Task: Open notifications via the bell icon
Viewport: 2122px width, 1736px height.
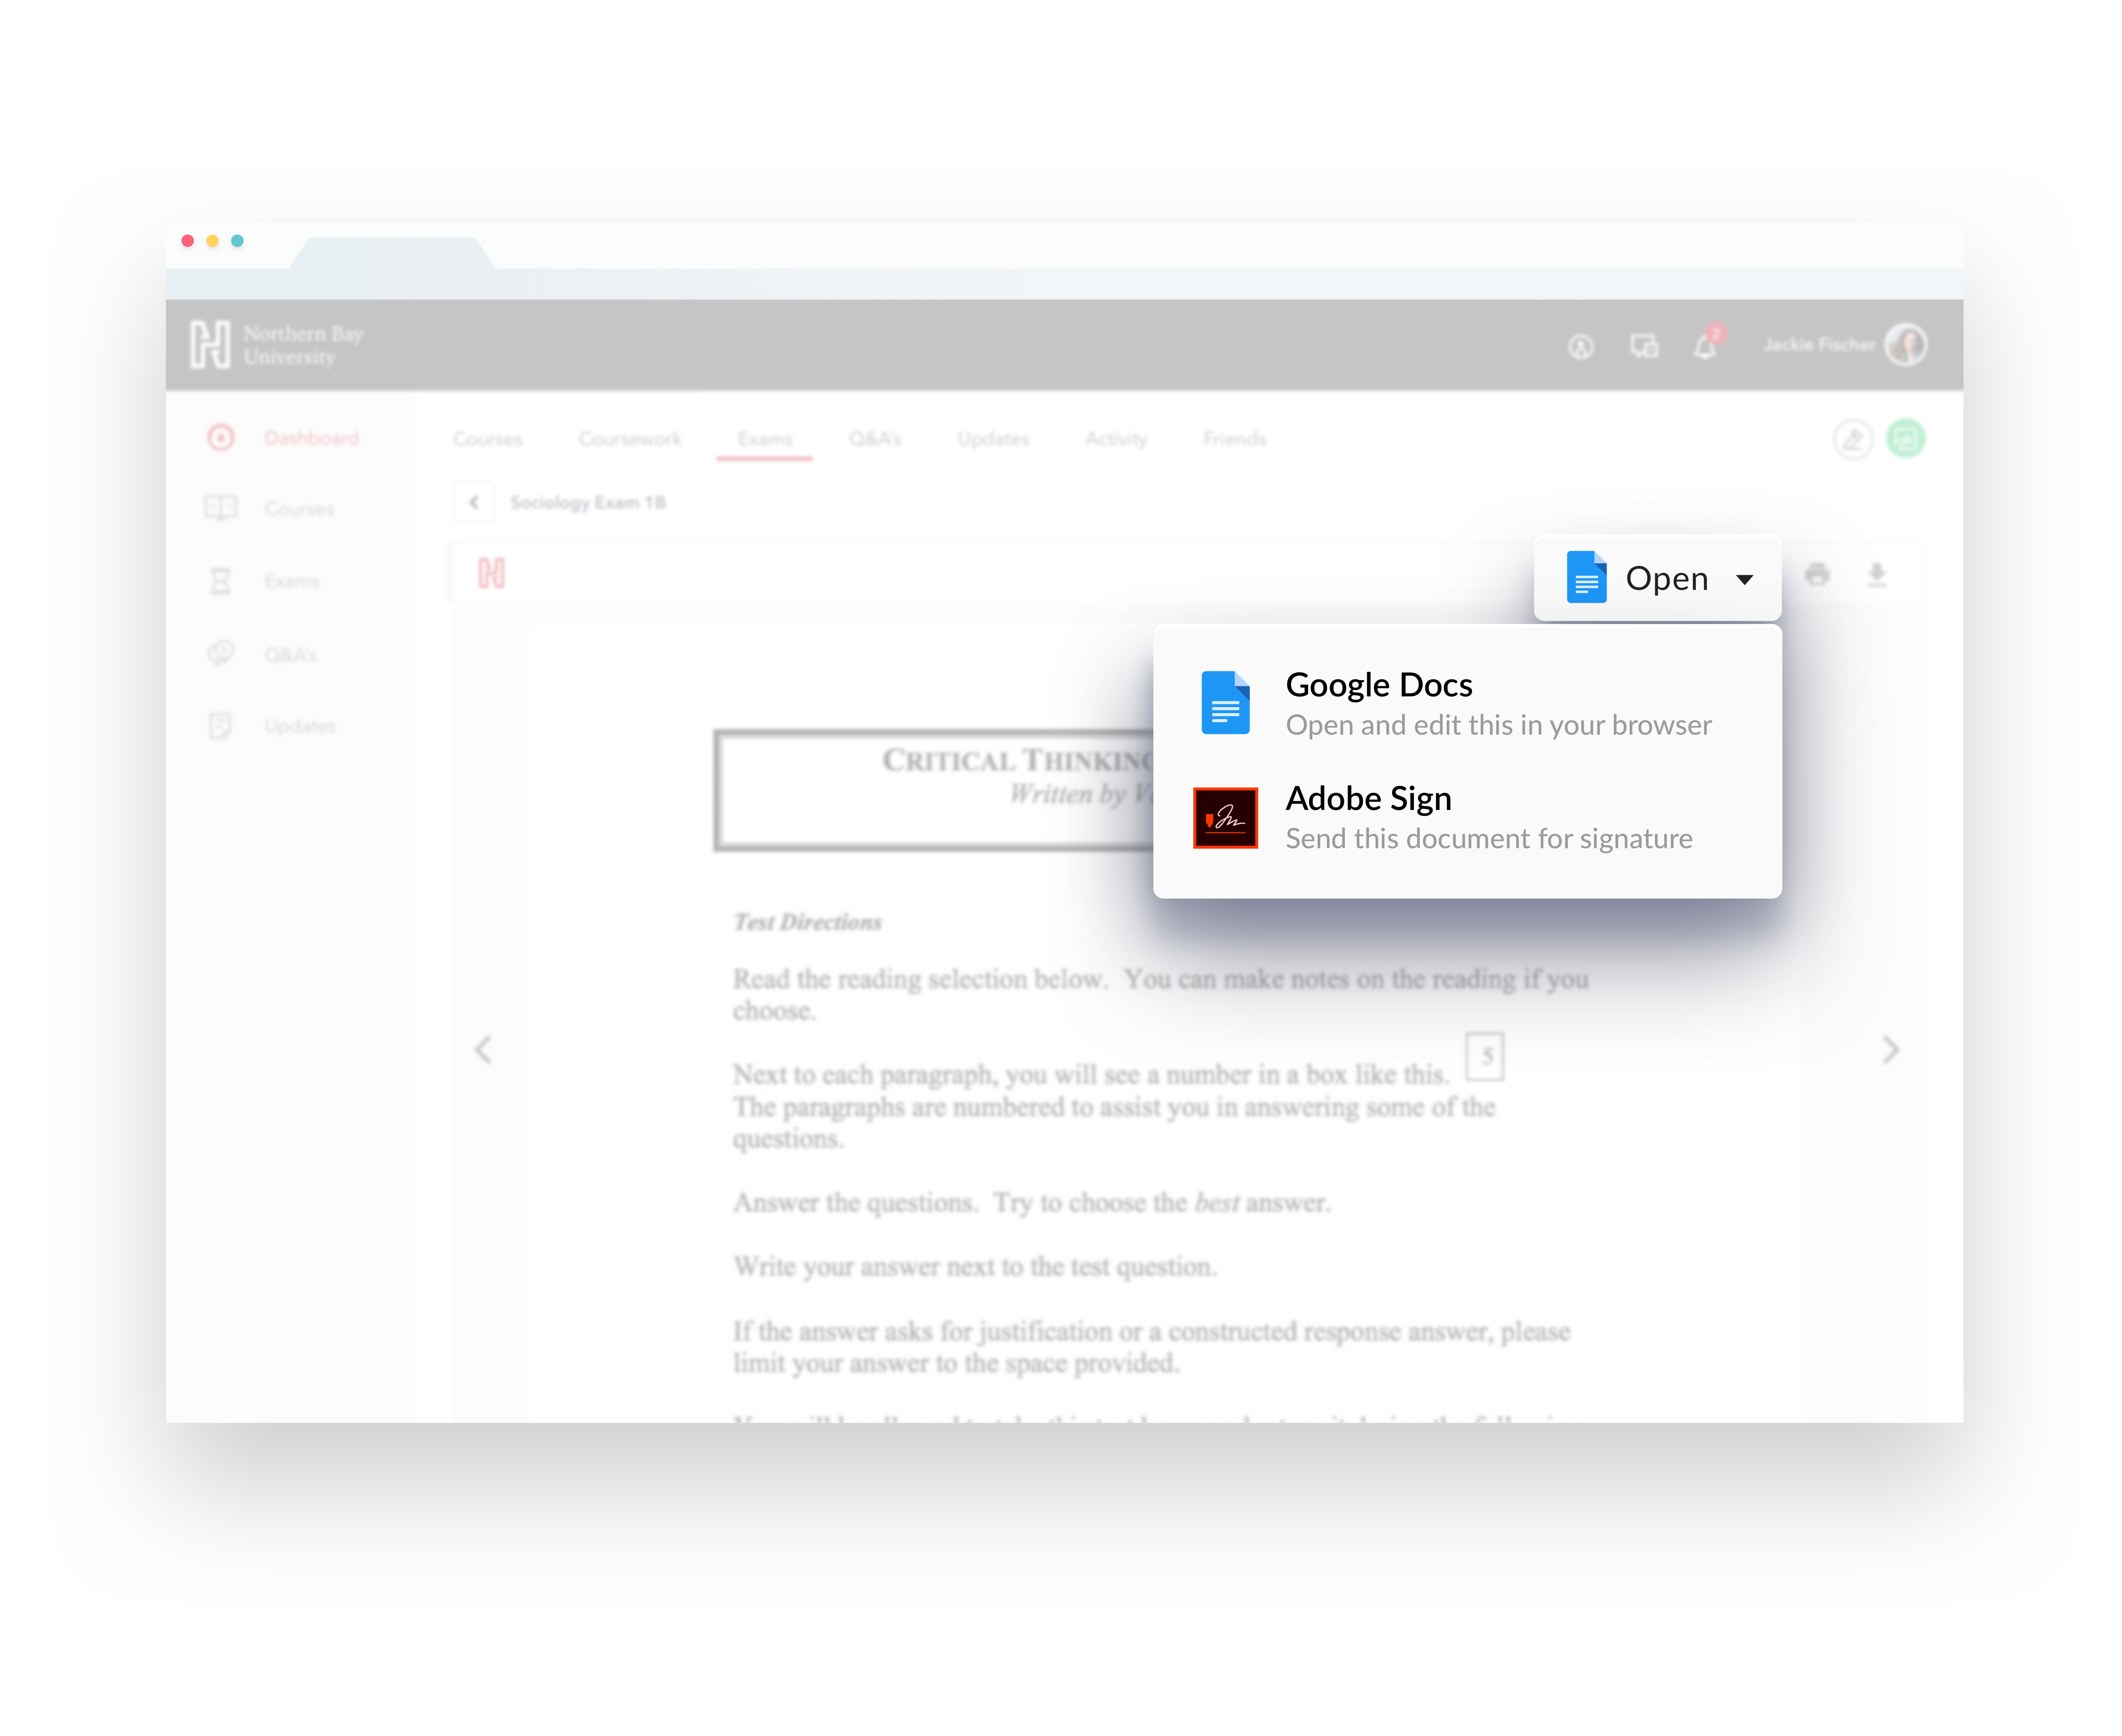Action: tap(1705, 346)
